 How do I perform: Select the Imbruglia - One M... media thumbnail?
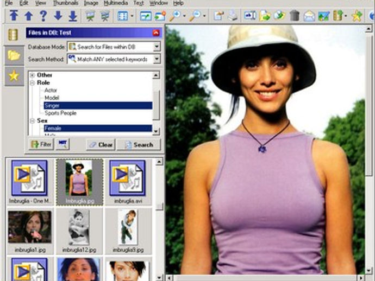click(30, 182)
